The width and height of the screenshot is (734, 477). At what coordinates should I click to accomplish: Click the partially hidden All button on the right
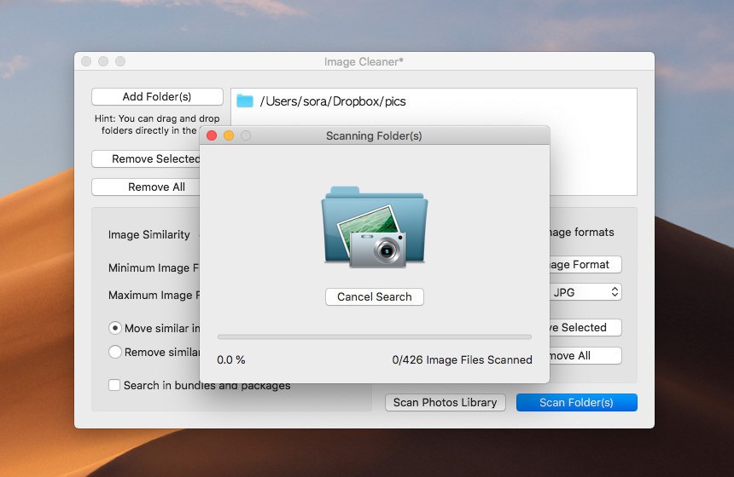[585, 355]
